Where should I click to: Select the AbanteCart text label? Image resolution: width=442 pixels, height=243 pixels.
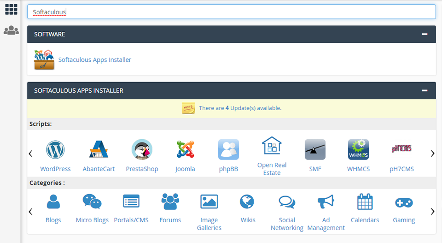(x=99, y=169)
